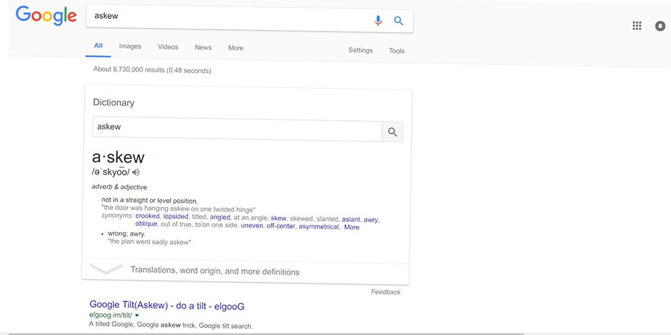Open the Google apps grid

coord(637,26)
